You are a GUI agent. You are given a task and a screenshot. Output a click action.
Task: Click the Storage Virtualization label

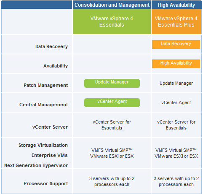click(x=43, y=145)
